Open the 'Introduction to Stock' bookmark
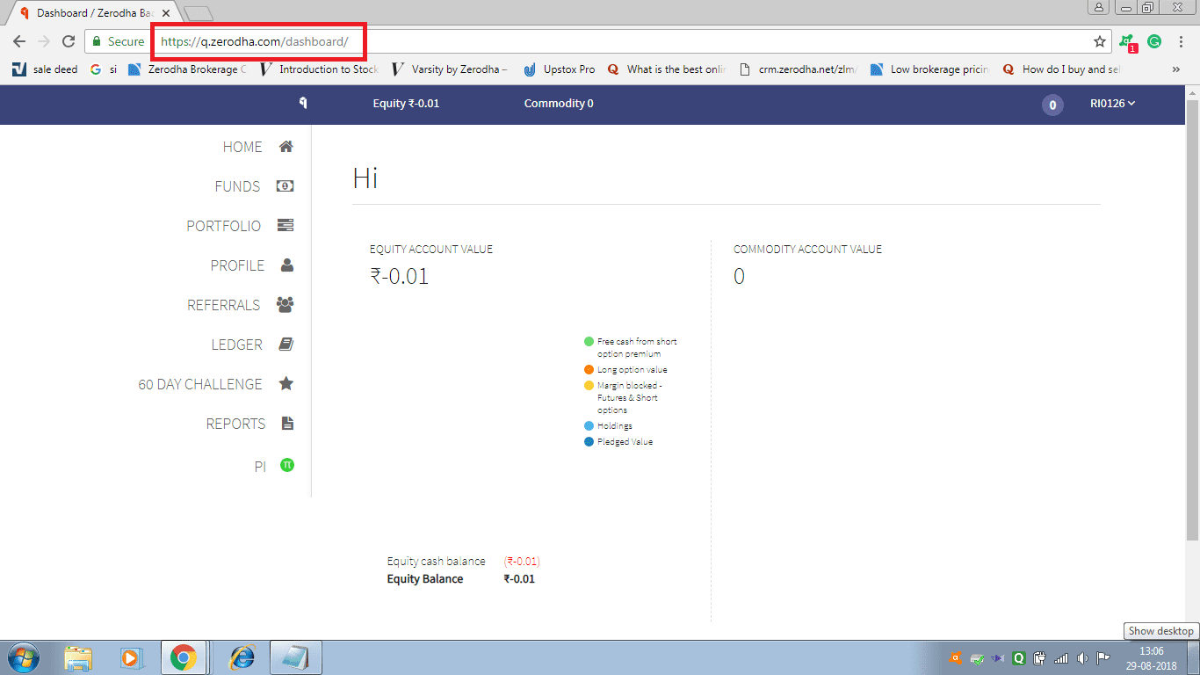The image size is (1200, 675). (319, 69)
